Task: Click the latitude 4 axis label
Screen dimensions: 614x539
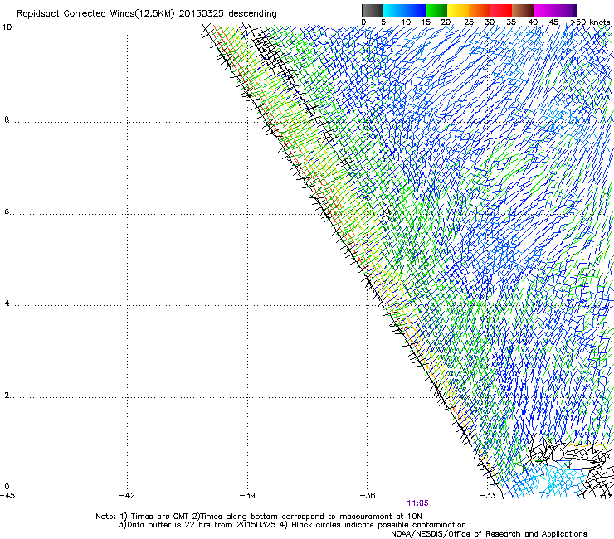Action: coord(7,303)
